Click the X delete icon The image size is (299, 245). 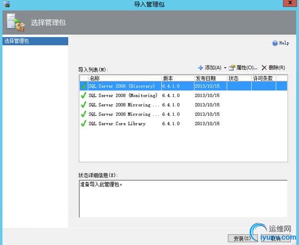(x=264, y=67)
